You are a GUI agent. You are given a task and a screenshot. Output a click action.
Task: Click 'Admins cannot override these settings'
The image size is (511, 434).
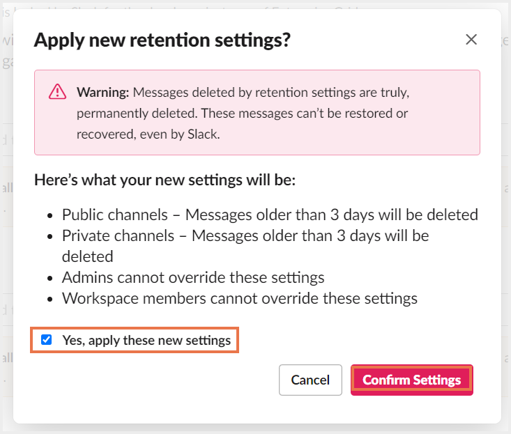193,277
